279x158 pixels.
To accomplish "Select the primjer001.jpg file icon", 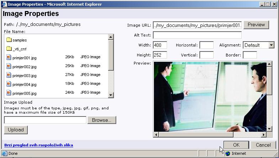I will tap(9, 57).
